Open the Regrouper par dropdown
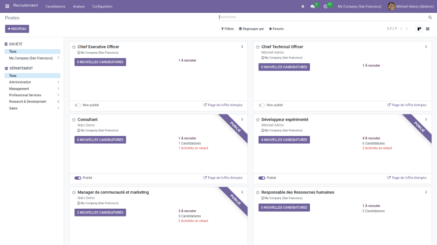Viewport: 437px width, 245px height. [251, 29]
